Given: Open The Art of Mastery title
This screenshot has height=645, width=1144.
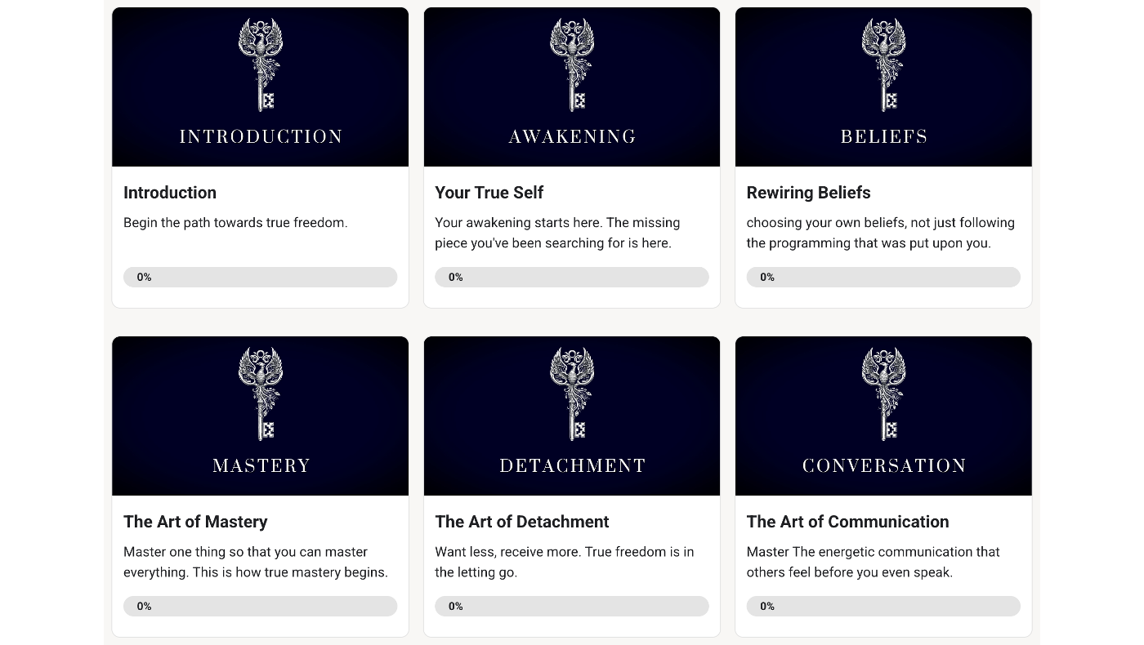Looking at the screenshot, I should point(195,522).
